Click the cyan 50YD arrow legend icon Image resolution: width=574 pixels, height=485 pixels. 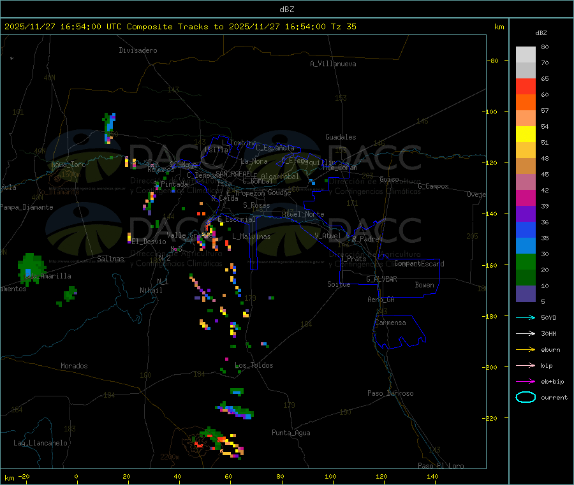(526, 317)
